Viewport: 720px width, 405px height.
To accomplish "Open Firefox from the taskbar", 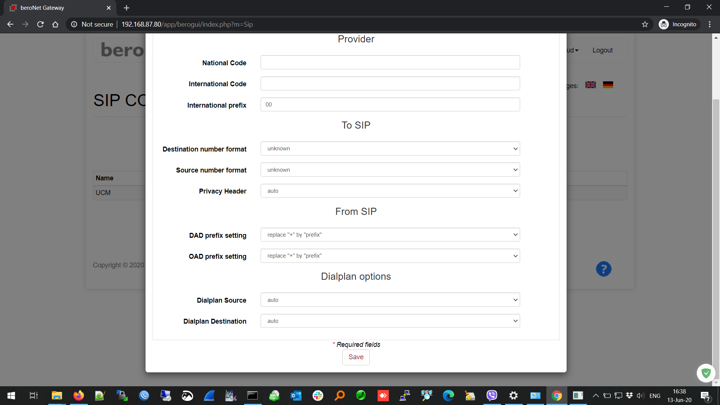I will [x=78, y=396].
